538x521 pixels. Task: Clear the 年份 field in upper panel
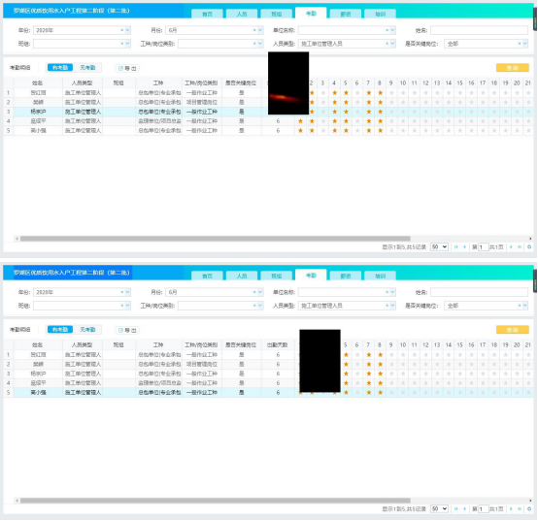pos(121,30)
